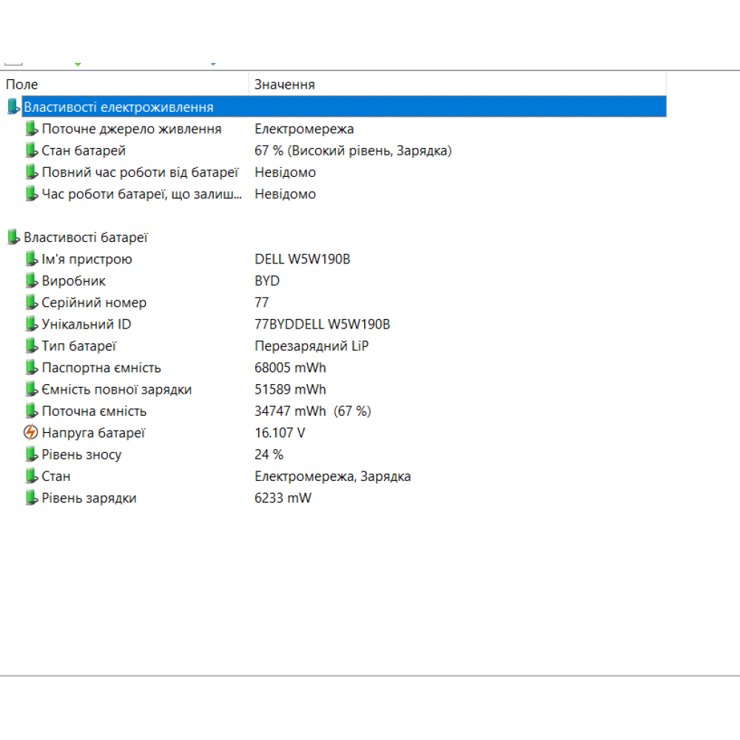Click the battery icon beside 'Властивості електроживлення'
The image size is (740, 740).
(x=14, y=107)
